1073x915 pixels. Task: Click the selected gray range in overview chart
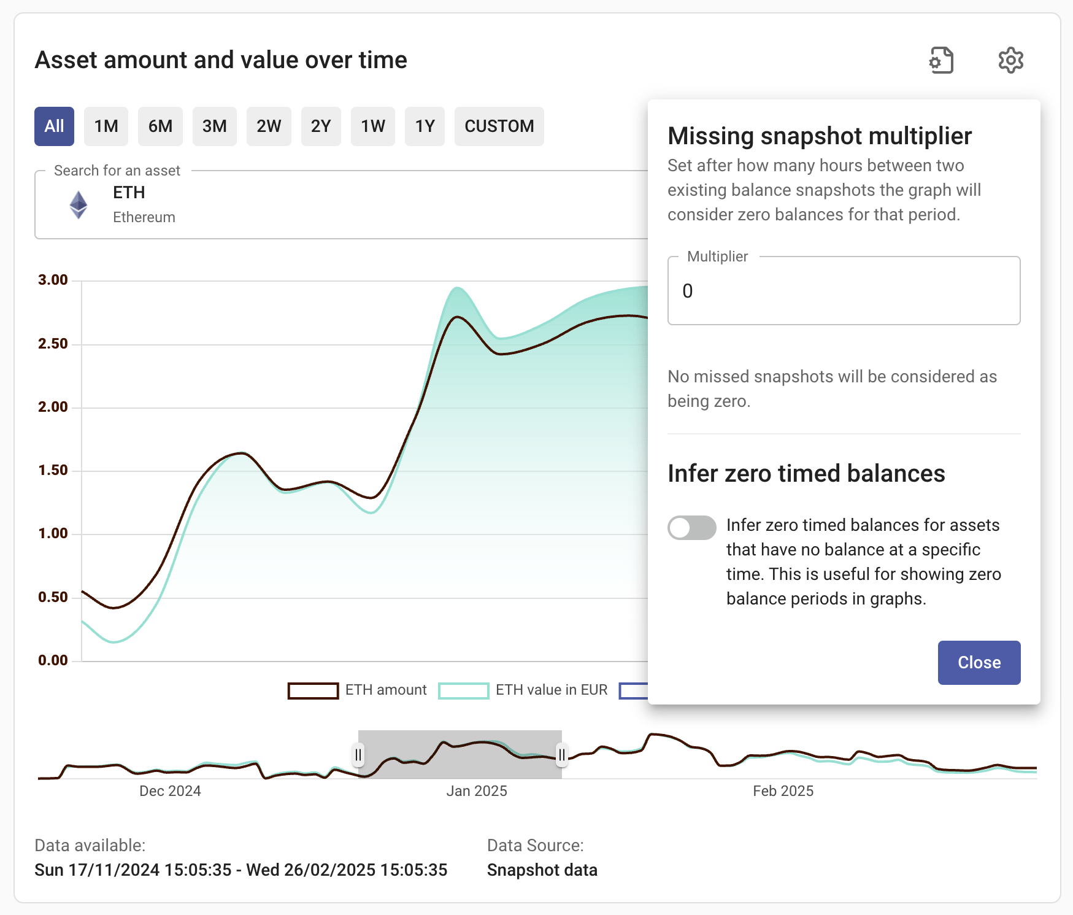[460, 754]
